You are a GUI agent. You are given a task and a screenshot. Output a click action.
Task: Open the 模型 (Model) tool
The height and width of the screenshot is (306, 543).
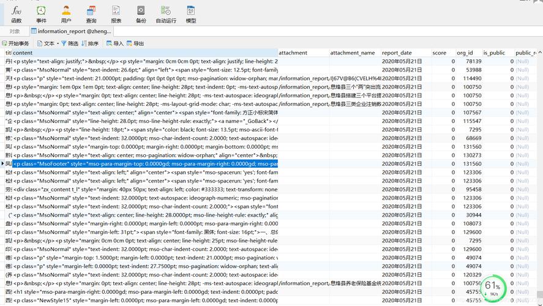point(191,15)
